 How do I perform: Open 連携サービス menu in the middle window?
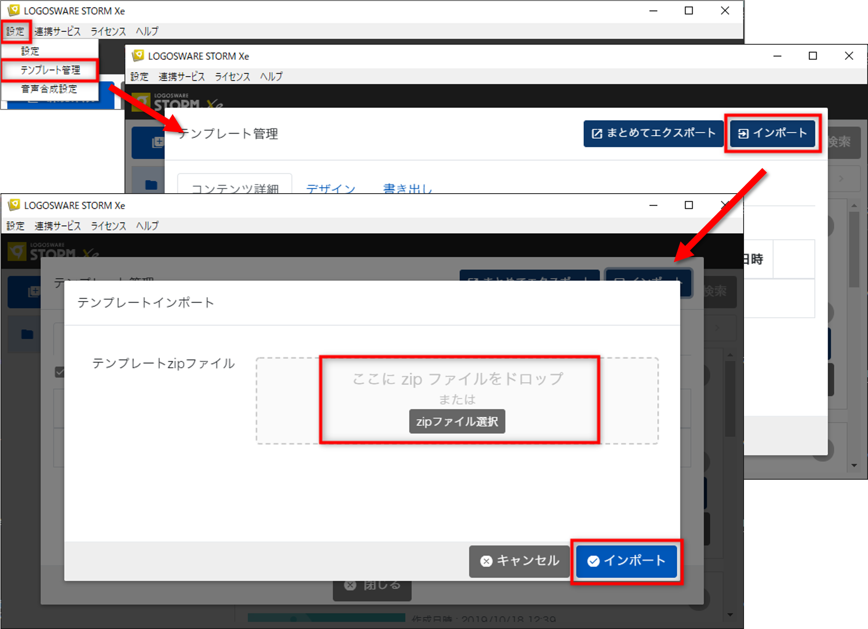(182, 77)
